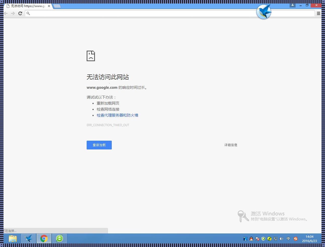Open a new tab

pos(57,6)
